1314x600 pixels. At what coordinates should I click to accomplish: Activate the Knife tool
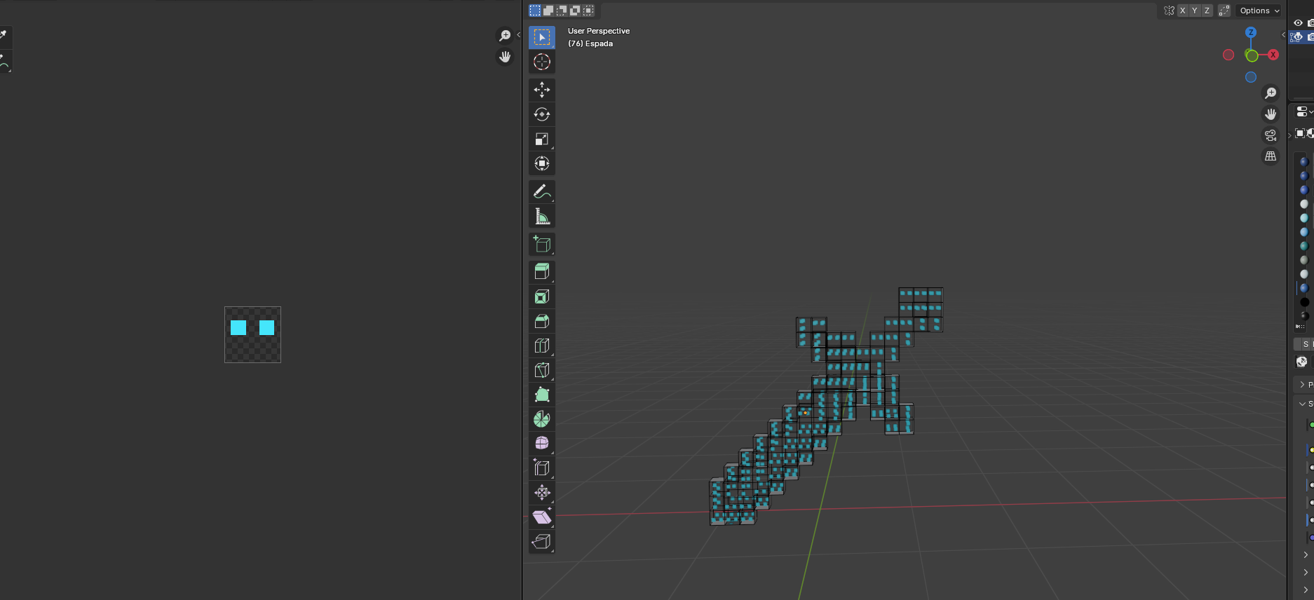[x=541, y=370]
